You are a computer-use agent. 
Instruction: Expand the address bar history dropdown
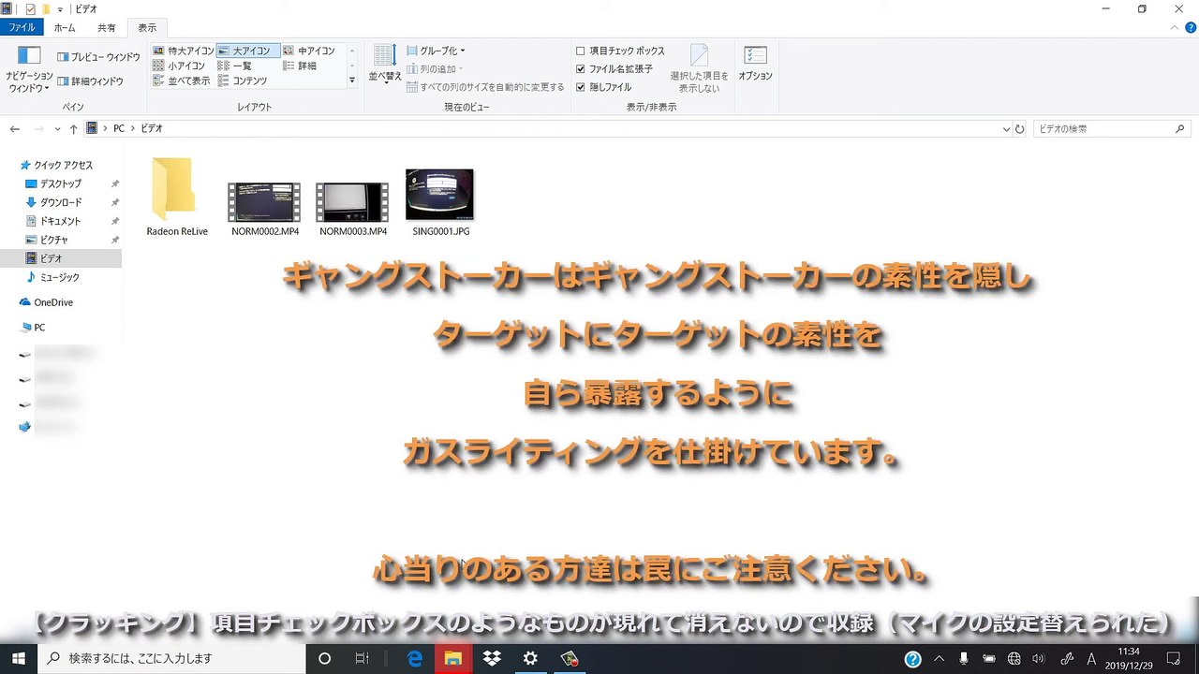[1006, 128]
